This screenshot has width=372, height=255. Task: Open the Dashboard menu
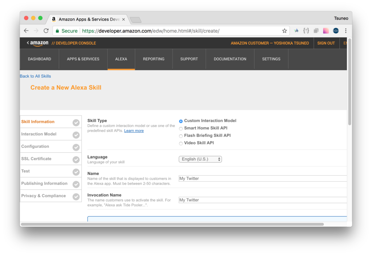pyautogui.click(x=39, y=59)
